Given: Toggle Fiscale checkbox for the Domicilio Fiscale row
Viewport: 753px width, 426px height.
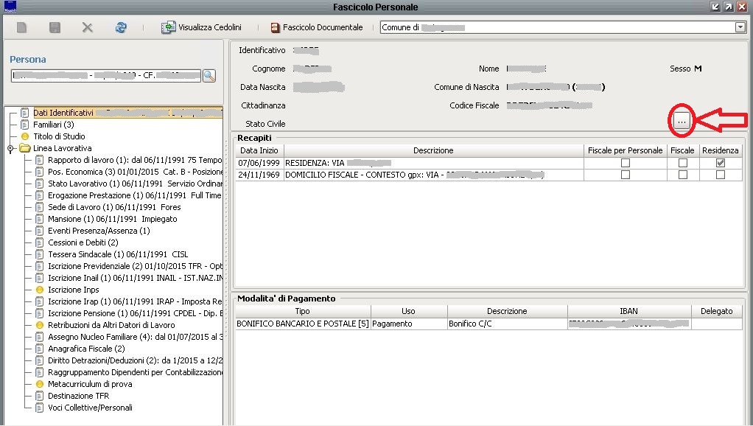Looking at the screenshot, I should [x=682, y=175].
